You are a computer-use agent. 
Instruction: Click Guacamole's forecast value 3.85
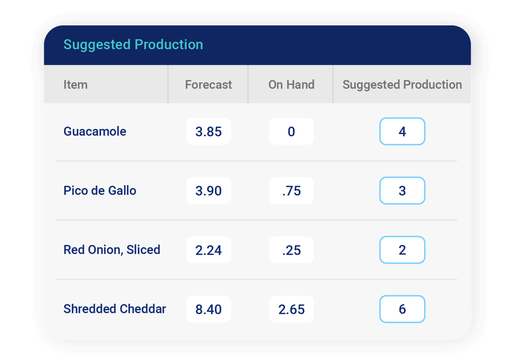click(208, 131)
